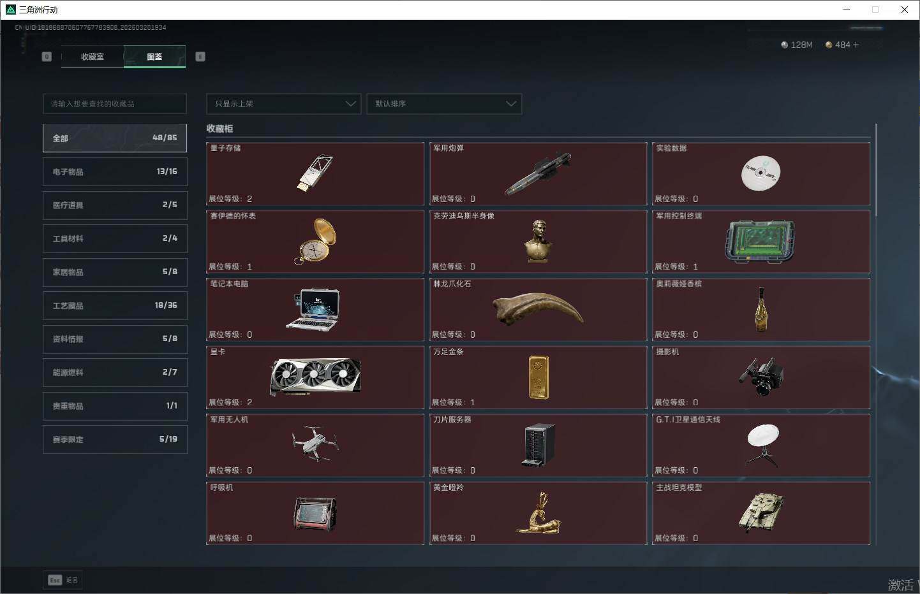Screen dimensions: 920x594
Task: Select the 摄影机 camera icon
Action: point(761,376)
